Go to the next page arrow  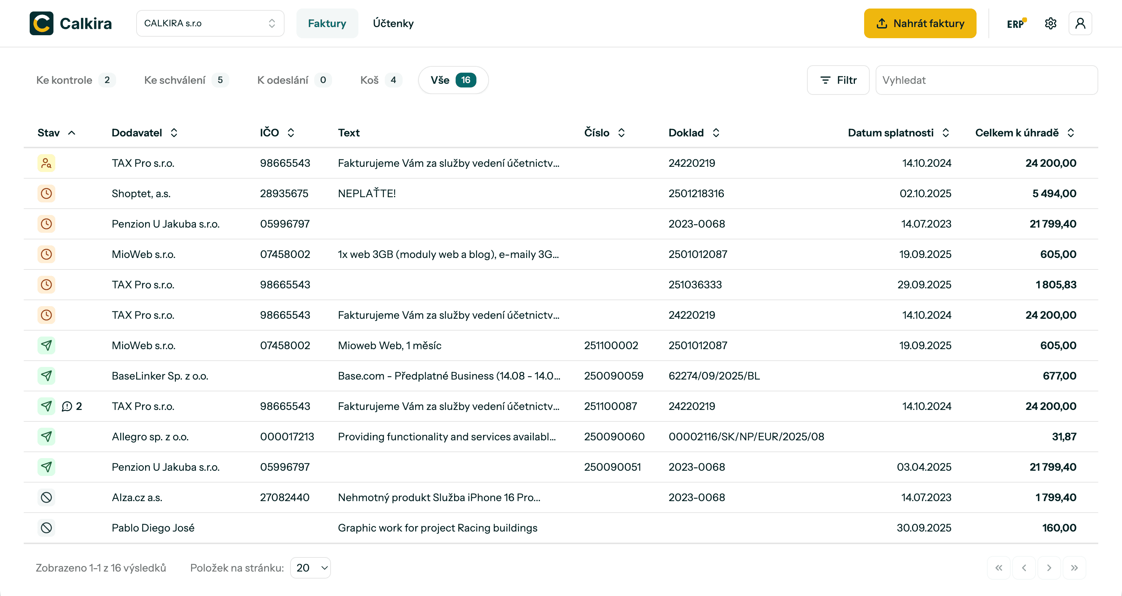coord(1049,568)
